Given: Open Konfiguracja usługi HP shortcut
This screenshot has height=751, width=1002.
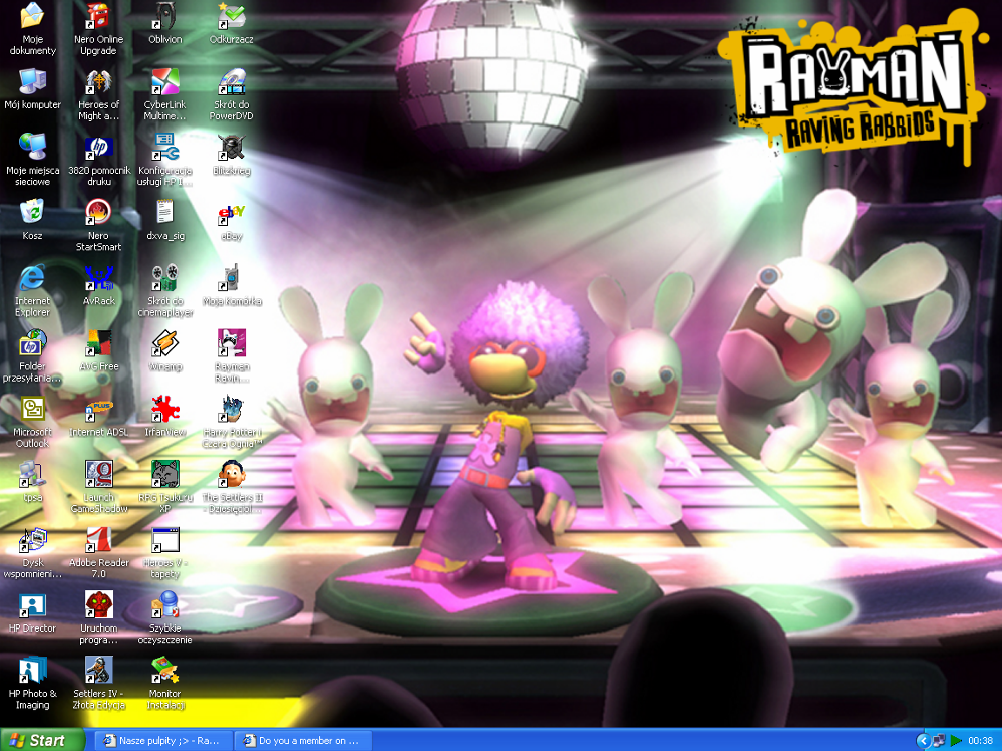Looking at the screenshot, I should click(x=165, y=147).
